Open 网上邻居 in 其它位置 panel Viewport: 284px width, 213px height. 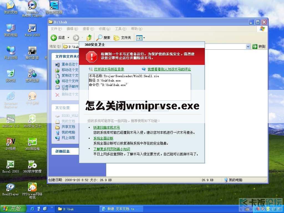point(65,138)
